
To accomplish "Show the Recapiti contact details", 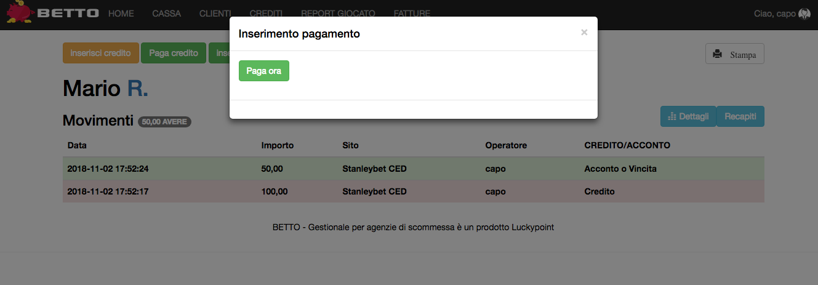I will point(740,116).
